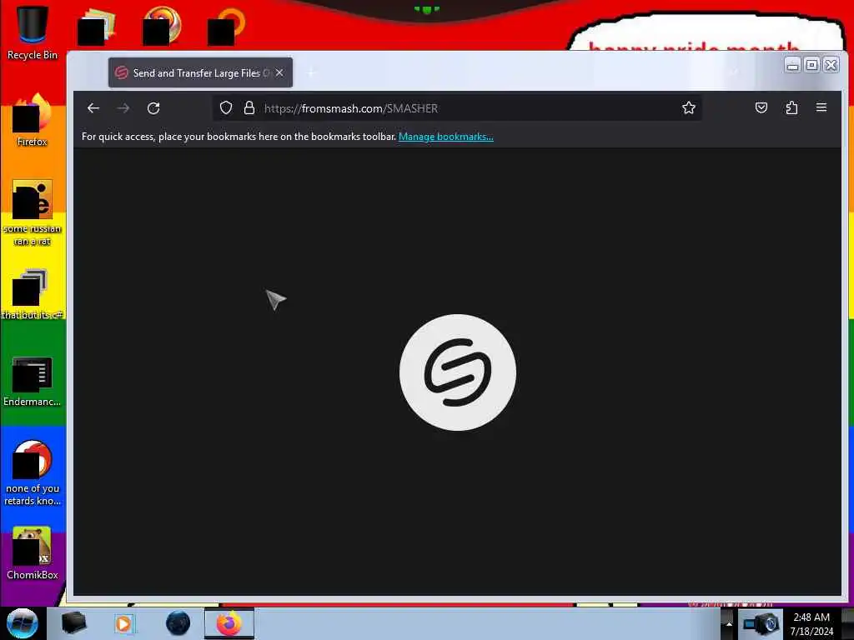Screen dimensions: 854x640
Task: Select the Firefox desktop shortcut
Action: (33, 120)
